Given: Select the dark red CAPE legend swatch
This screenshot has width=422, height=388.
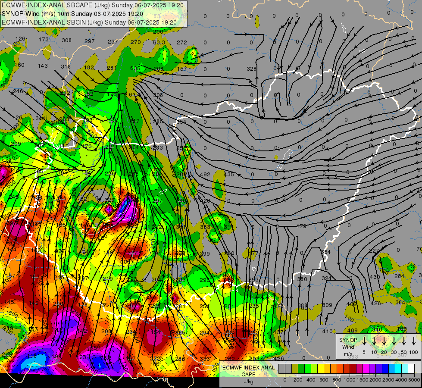Looking at the screenshot, I should 353,369.
